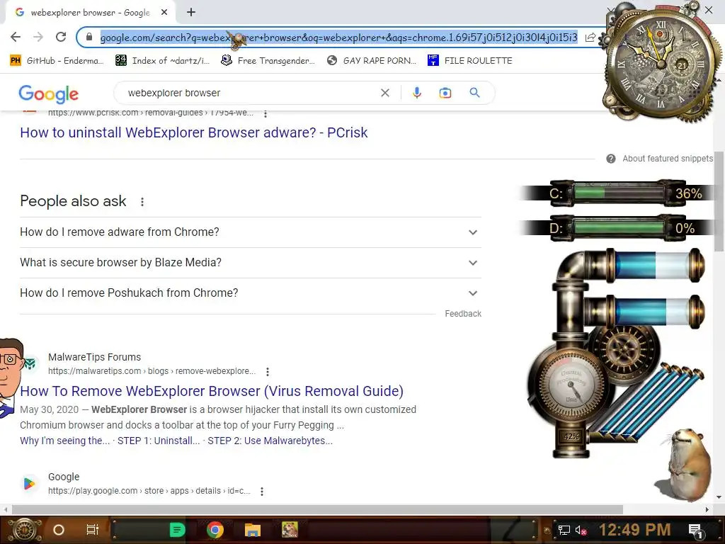Image resolution: width=725 pixels, height=544 pixels.
Task: Click About featured snippets
Action: point(668,159)
